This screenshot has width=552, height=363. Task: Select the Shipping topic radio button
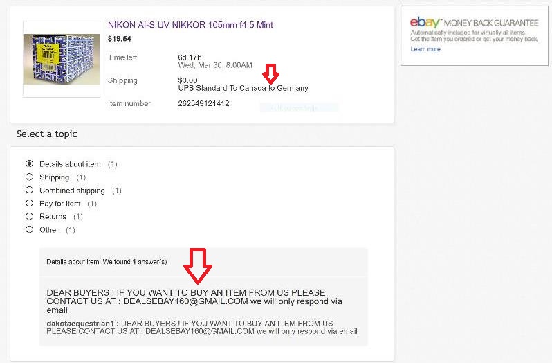click(30, 177)
